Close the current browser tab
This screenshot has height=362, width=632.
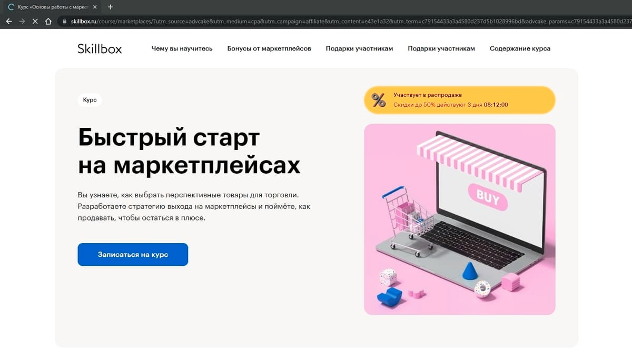pos(95,7)
